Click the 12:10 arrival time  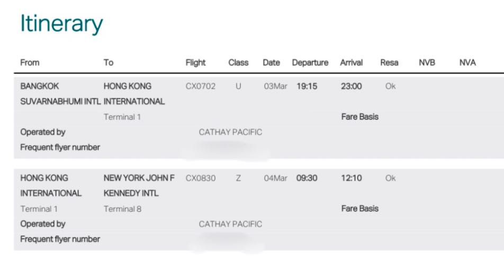352,178
